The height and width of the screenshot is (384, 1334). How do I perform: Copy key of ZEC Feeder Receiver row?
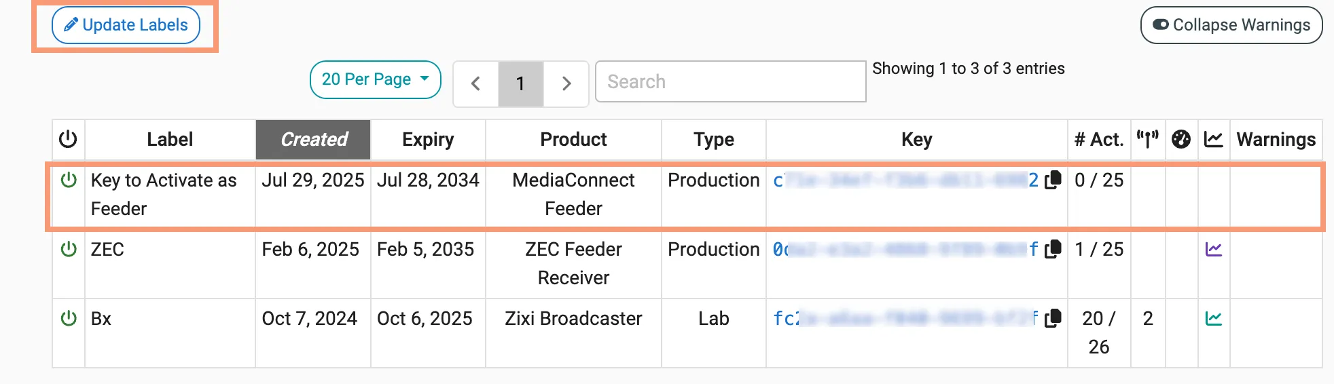pos(1052,249)
